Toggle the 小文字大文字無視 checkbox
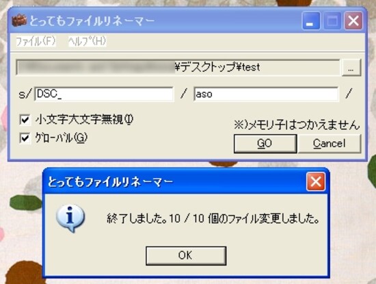This screenshot has width=376, height=284. tap(25, 120)
